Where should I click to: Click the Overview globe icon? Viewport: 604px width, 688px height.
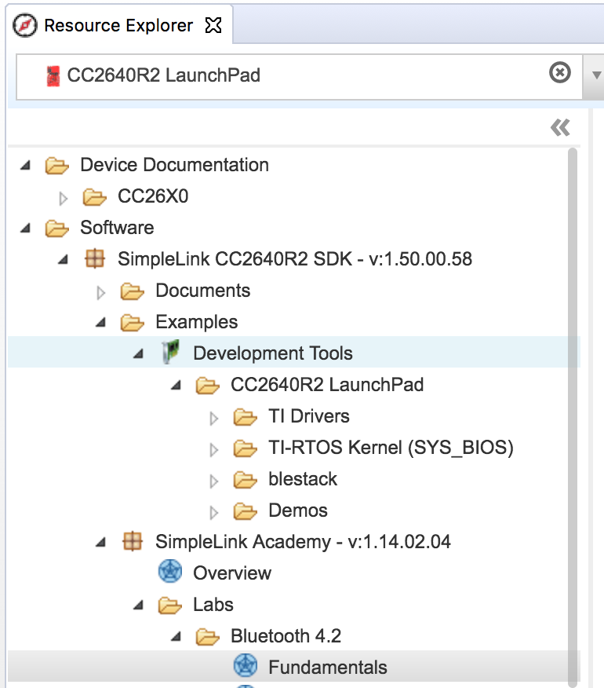click(170, 573)
